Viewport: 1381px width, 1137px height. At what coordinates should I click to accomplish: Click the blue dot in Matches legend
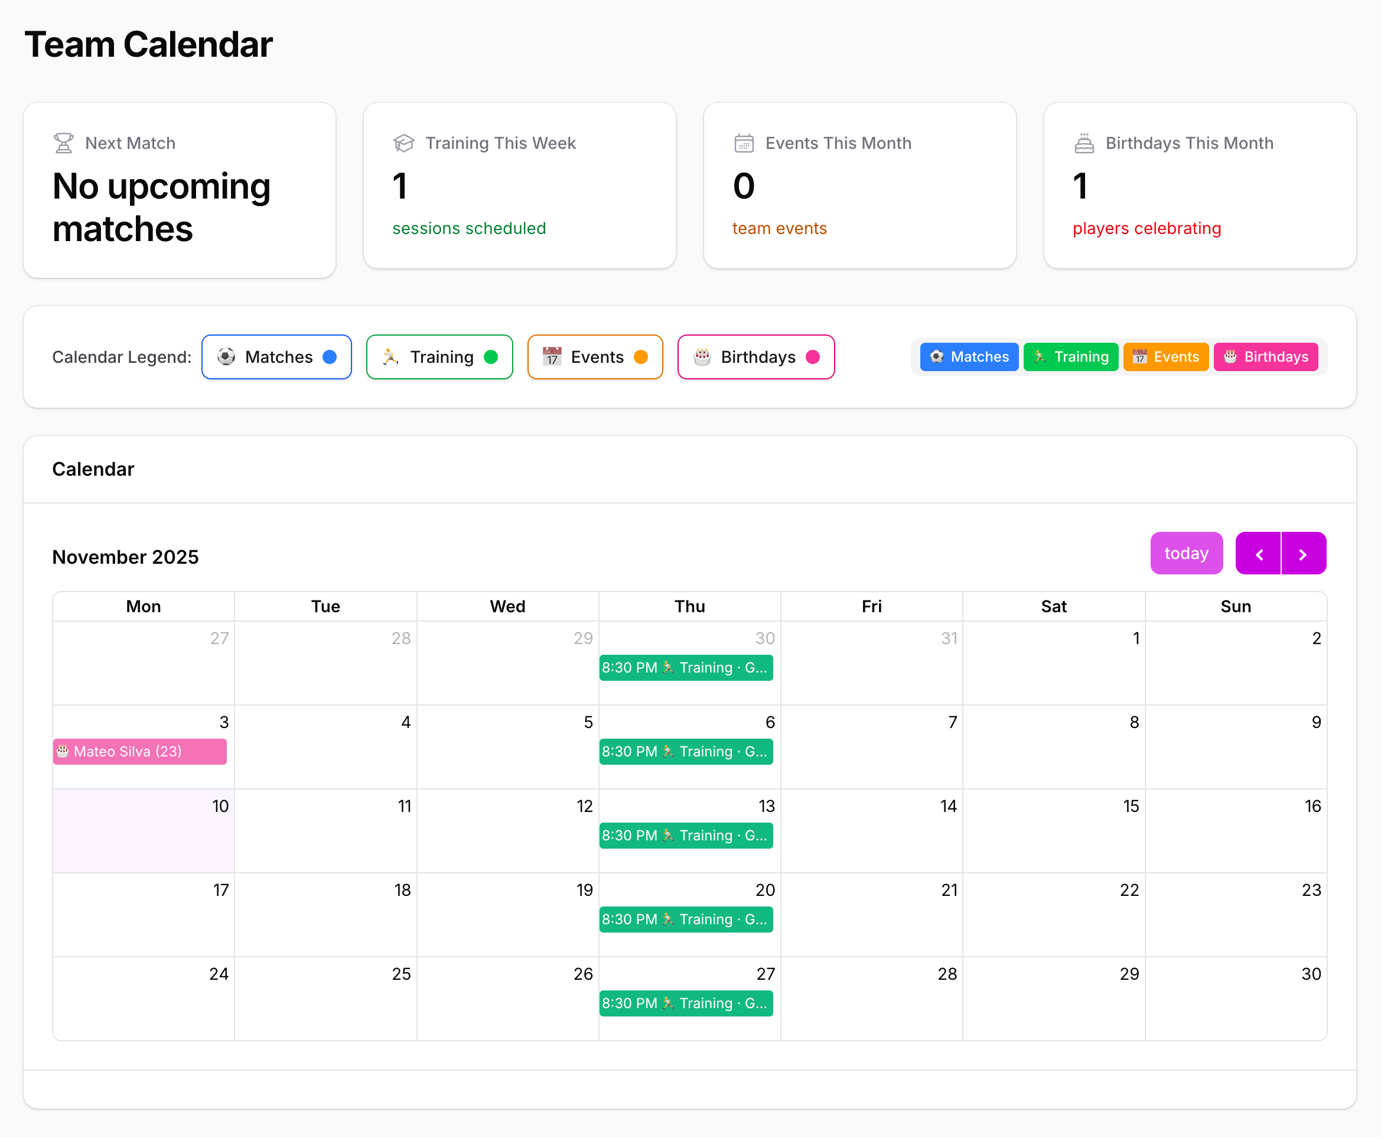pos(330,357)
